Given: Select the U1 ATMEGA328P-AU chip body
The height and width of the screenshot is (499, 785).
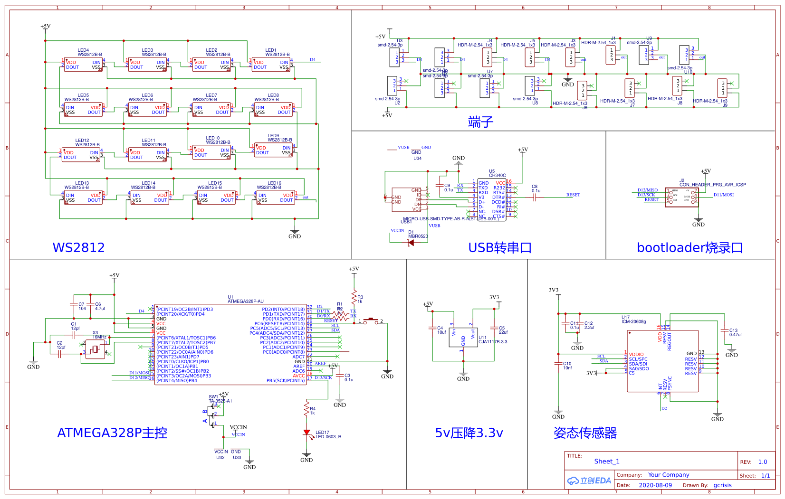Looking at the screenshot, I should click(x=230, y=345).
